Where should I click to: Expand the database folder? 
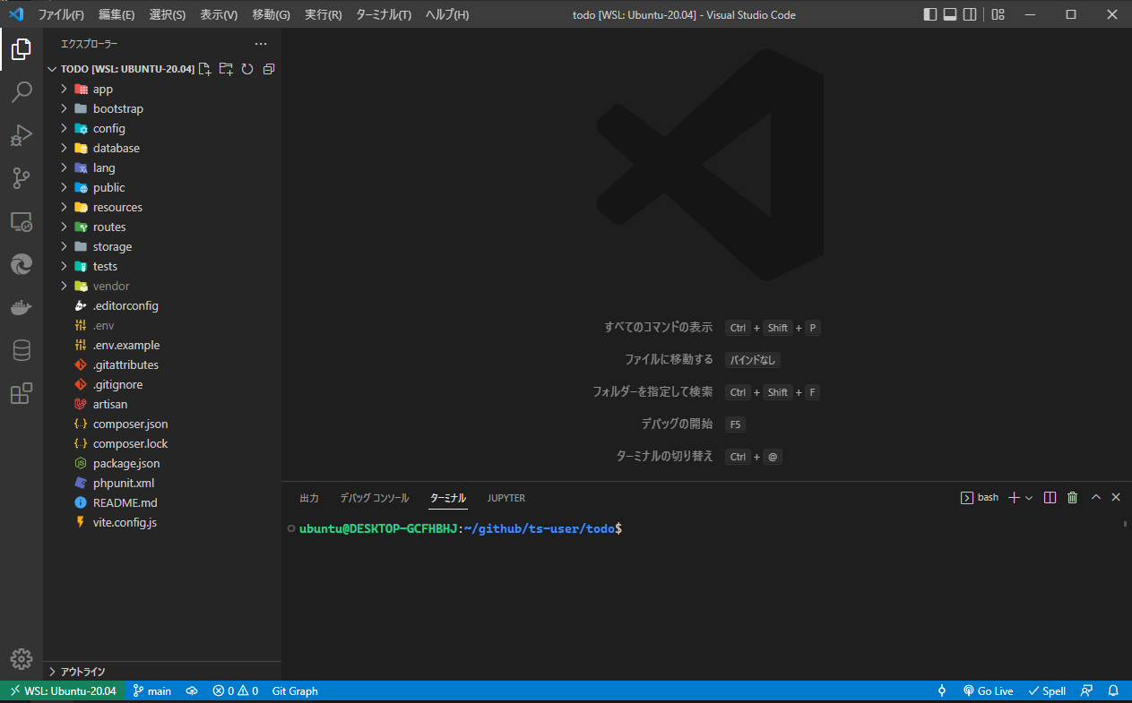tap(162, 148)
